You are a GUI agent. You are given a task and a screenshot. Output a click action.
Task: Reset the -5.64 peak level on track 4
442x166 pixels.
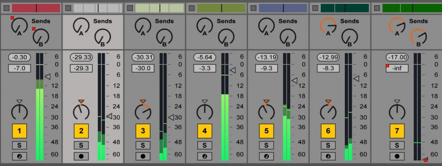tap(205, 57)
